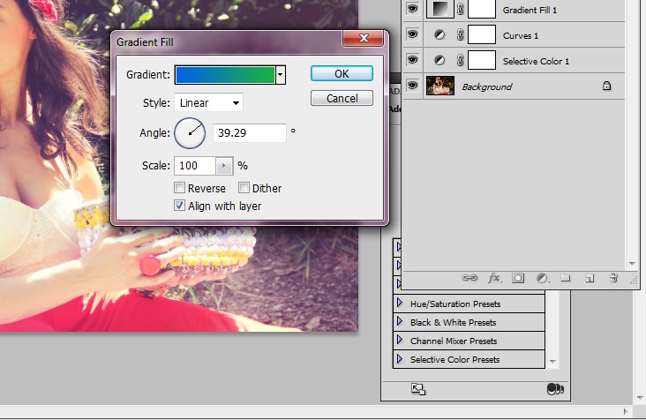This screenshot has width=646, height=420.
Task: Enable the Reverse checkbox
Action: tap(180, 188)
